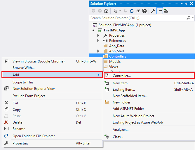Click the New Folder star icon
This screenshot has width=195, height=150.
107,102
